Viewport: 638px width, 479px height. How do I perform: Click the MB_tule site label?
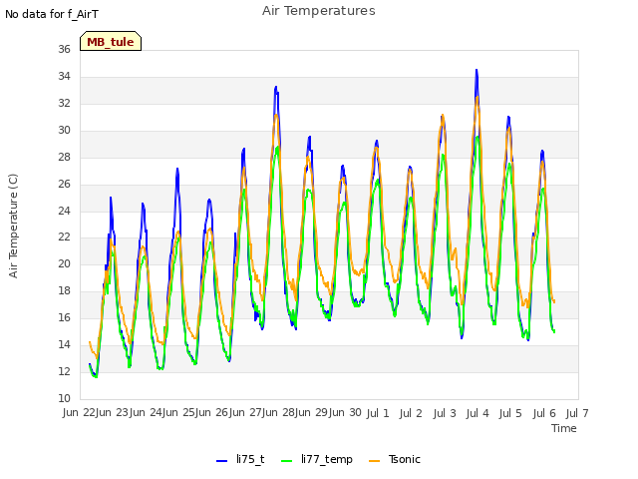pyautogui.click(x=111, y=42)
